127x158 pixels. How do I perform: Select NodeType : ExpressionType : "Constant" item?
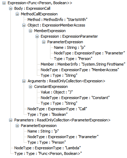click(75, 98)
